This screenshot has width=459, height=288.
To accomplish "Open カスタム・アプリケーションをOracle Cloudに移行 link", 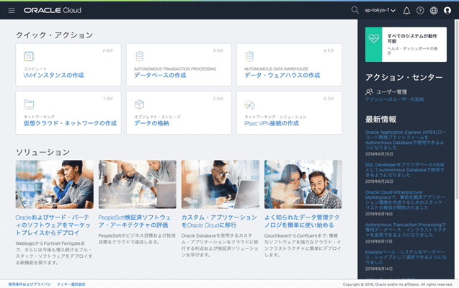I will (219, 221).
